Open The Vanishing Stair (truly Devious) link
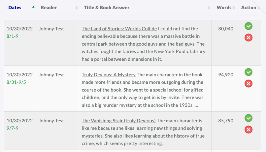Screen dimensions: 266x152 coord(119,121)
